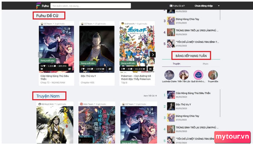Screen dimensions: 253x146
Task: Open the Mê Hoạt Hình comic cover in Truyện Nam
Action: click(x=55, y=125)
